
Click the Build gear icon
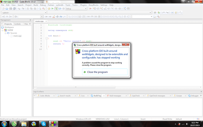(x=49, y=9)
